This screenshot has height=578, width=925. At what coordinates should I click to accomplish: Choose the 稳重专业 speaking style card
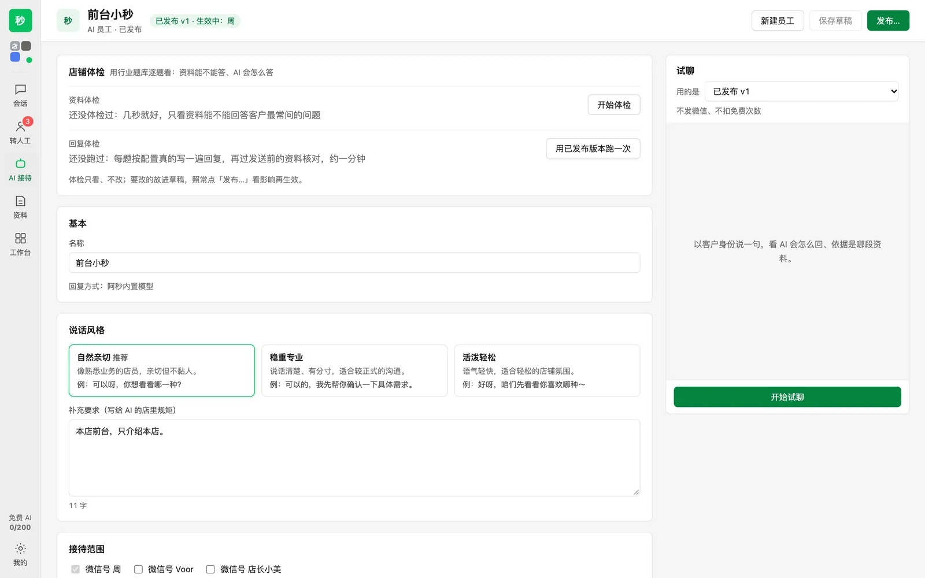pyautogui.click(x=354, y=370)
